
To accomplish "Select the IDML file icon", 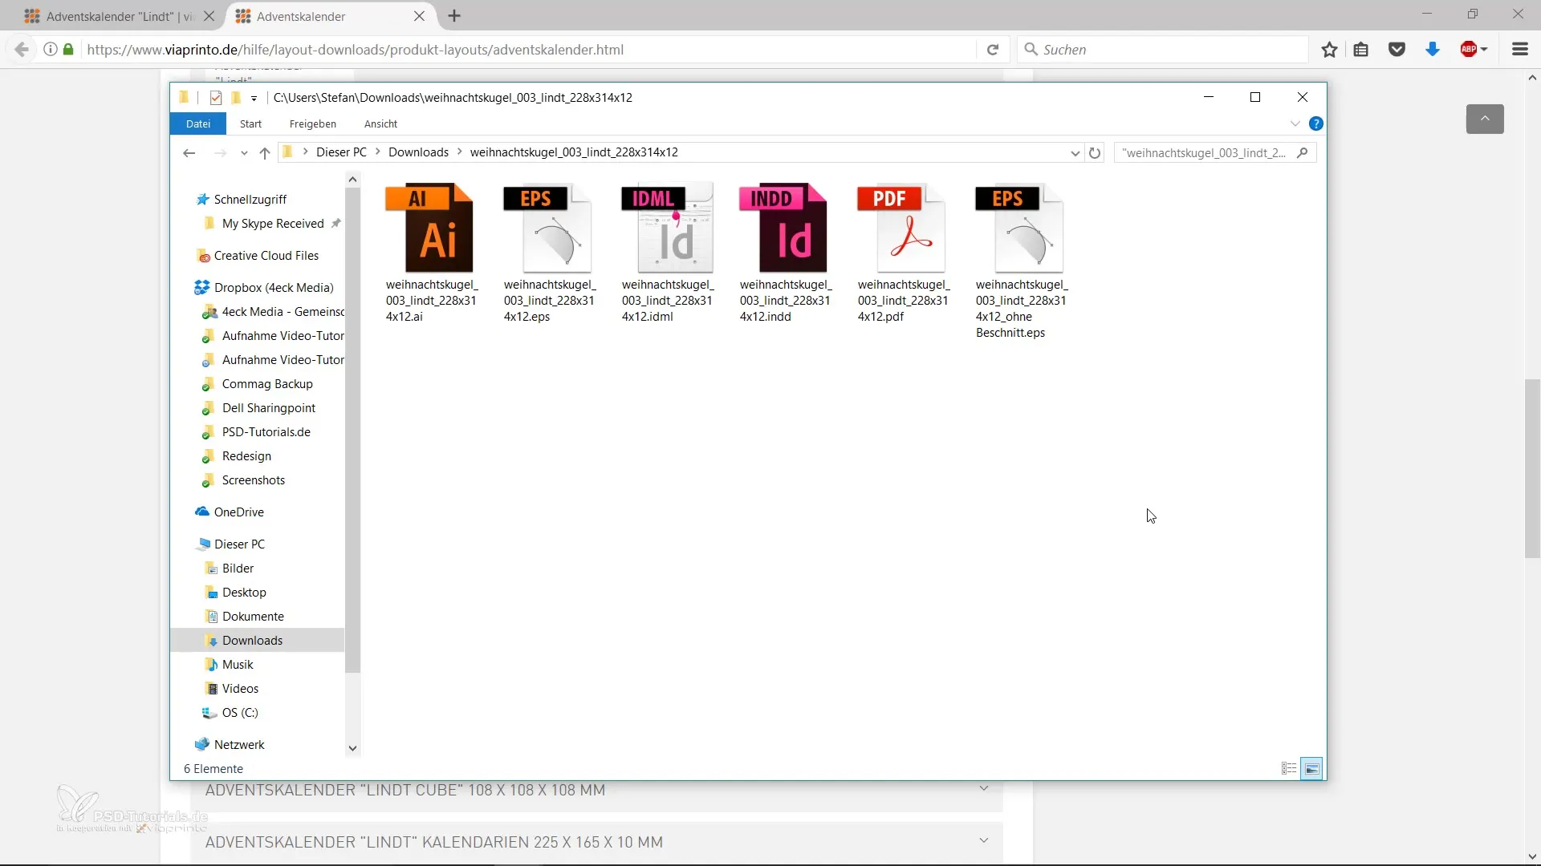I will coord(667,229).
